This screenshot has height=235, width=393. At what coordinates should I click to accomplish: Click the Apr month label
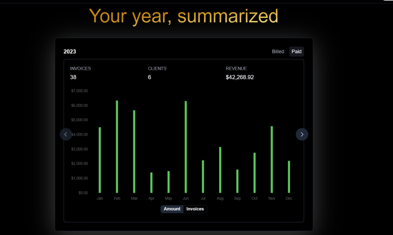pos(151,199)
